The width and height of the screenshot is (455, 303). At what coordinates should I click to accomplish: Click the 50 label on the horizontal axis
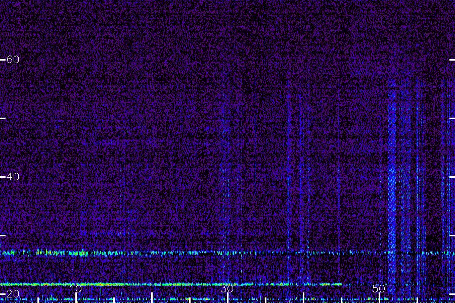point(379,288)
